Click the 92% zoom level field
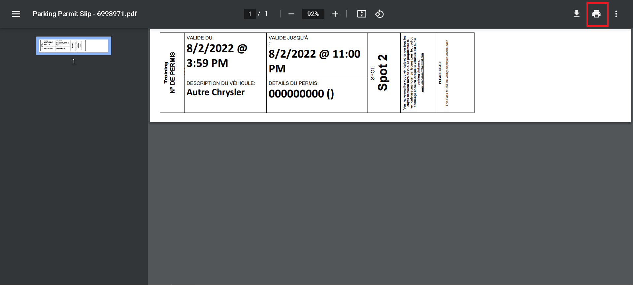This screenshot has height=285, width=633. [x=313, y=14]
